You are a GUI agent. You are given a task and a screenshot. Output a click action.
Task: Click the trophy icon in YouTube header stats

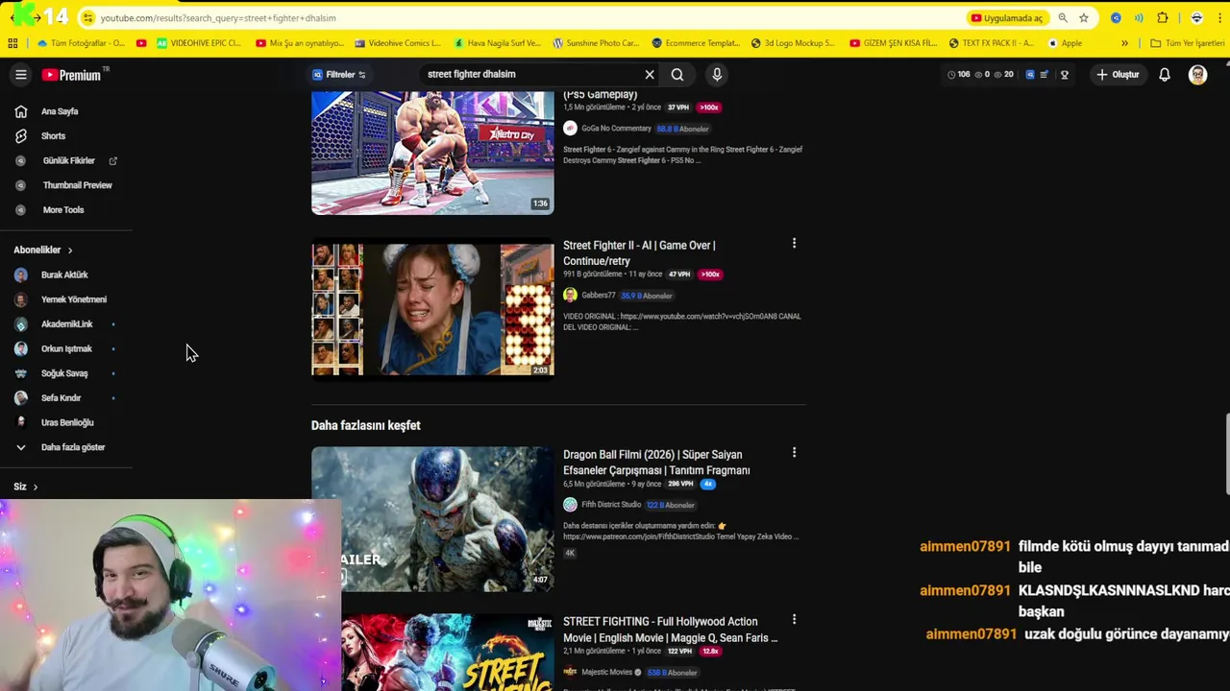(x=1064, y=75)
